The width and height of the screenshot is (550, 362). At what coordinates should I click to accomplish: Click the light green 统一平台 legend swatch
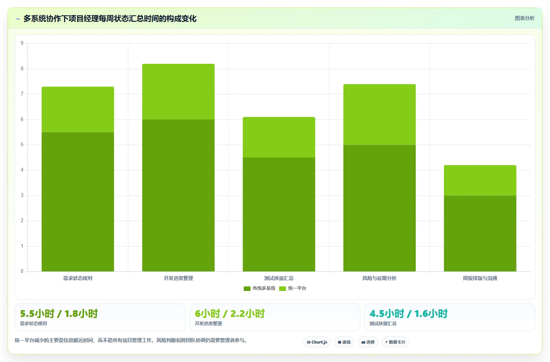tap(283, 289)
